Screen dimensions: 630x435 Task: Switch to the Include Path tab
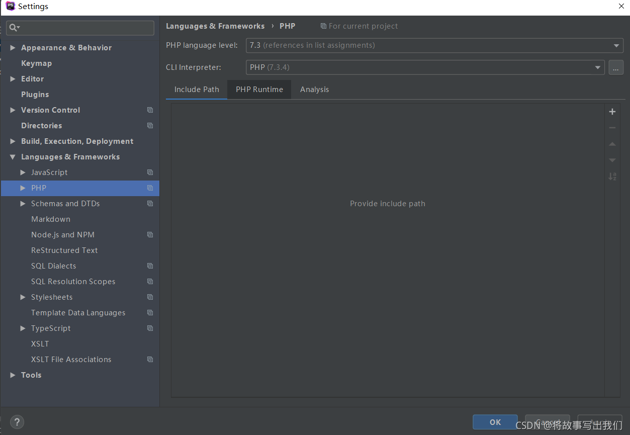(197, 90)
